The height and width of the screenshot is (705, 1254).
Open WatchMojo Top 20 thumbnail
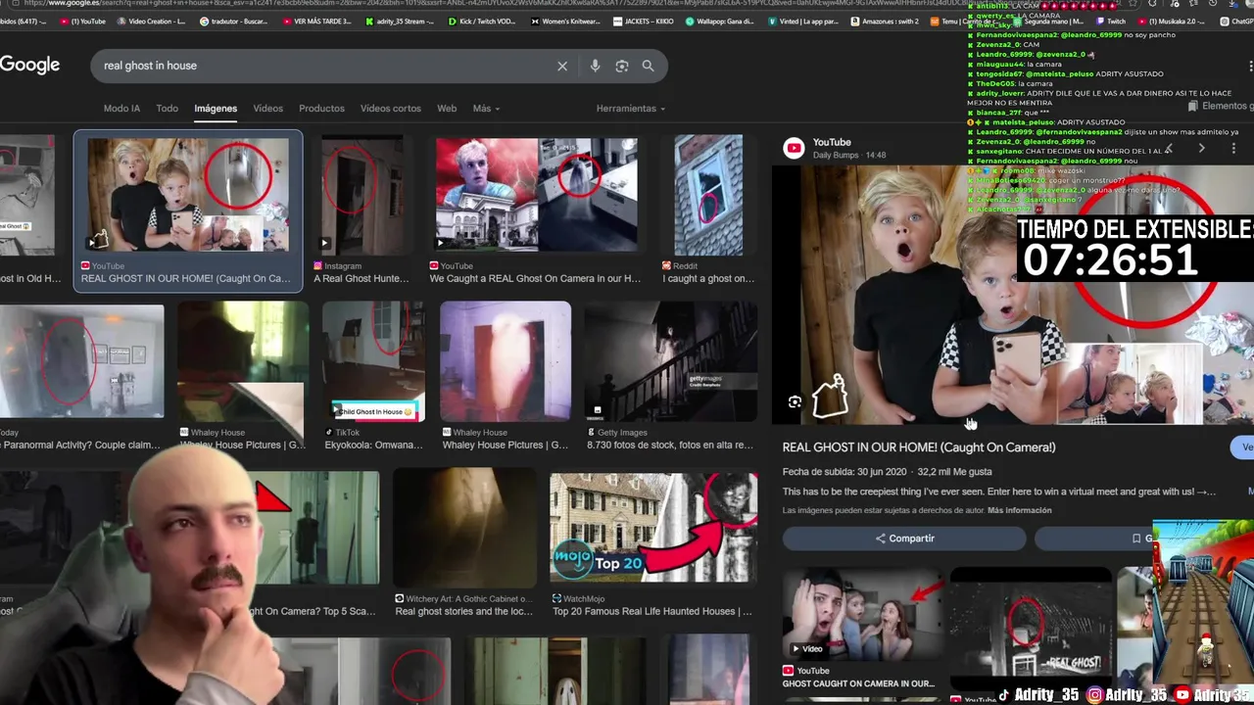(652, 529)
